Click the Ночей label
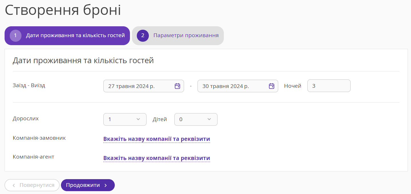This screenshot has height=194, width=411. pos(293,86)
